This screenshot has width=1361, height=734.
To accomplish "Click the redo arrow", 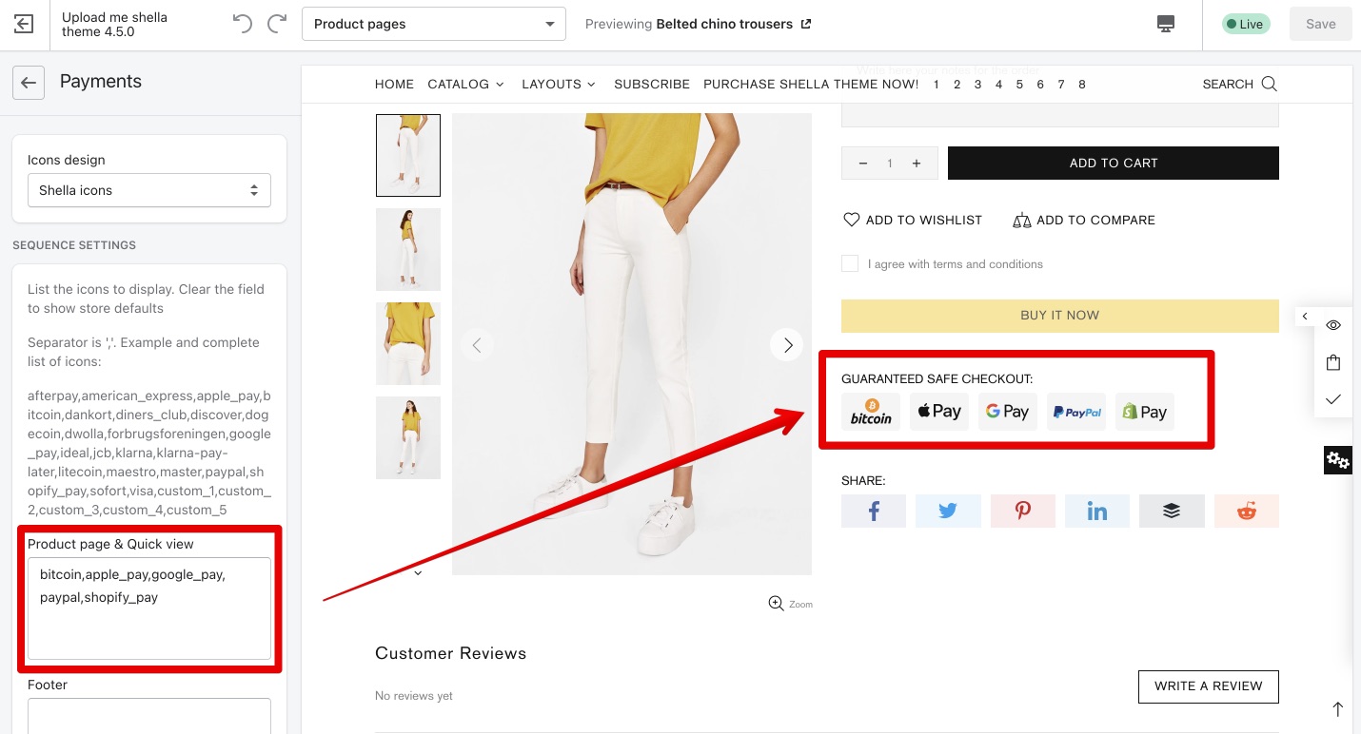I will click(277, 24).
